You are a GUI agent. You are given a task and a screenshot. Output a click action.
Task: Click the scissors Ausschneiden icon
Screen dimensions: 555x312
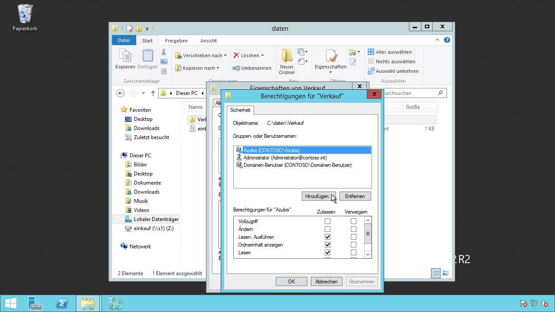164,52
